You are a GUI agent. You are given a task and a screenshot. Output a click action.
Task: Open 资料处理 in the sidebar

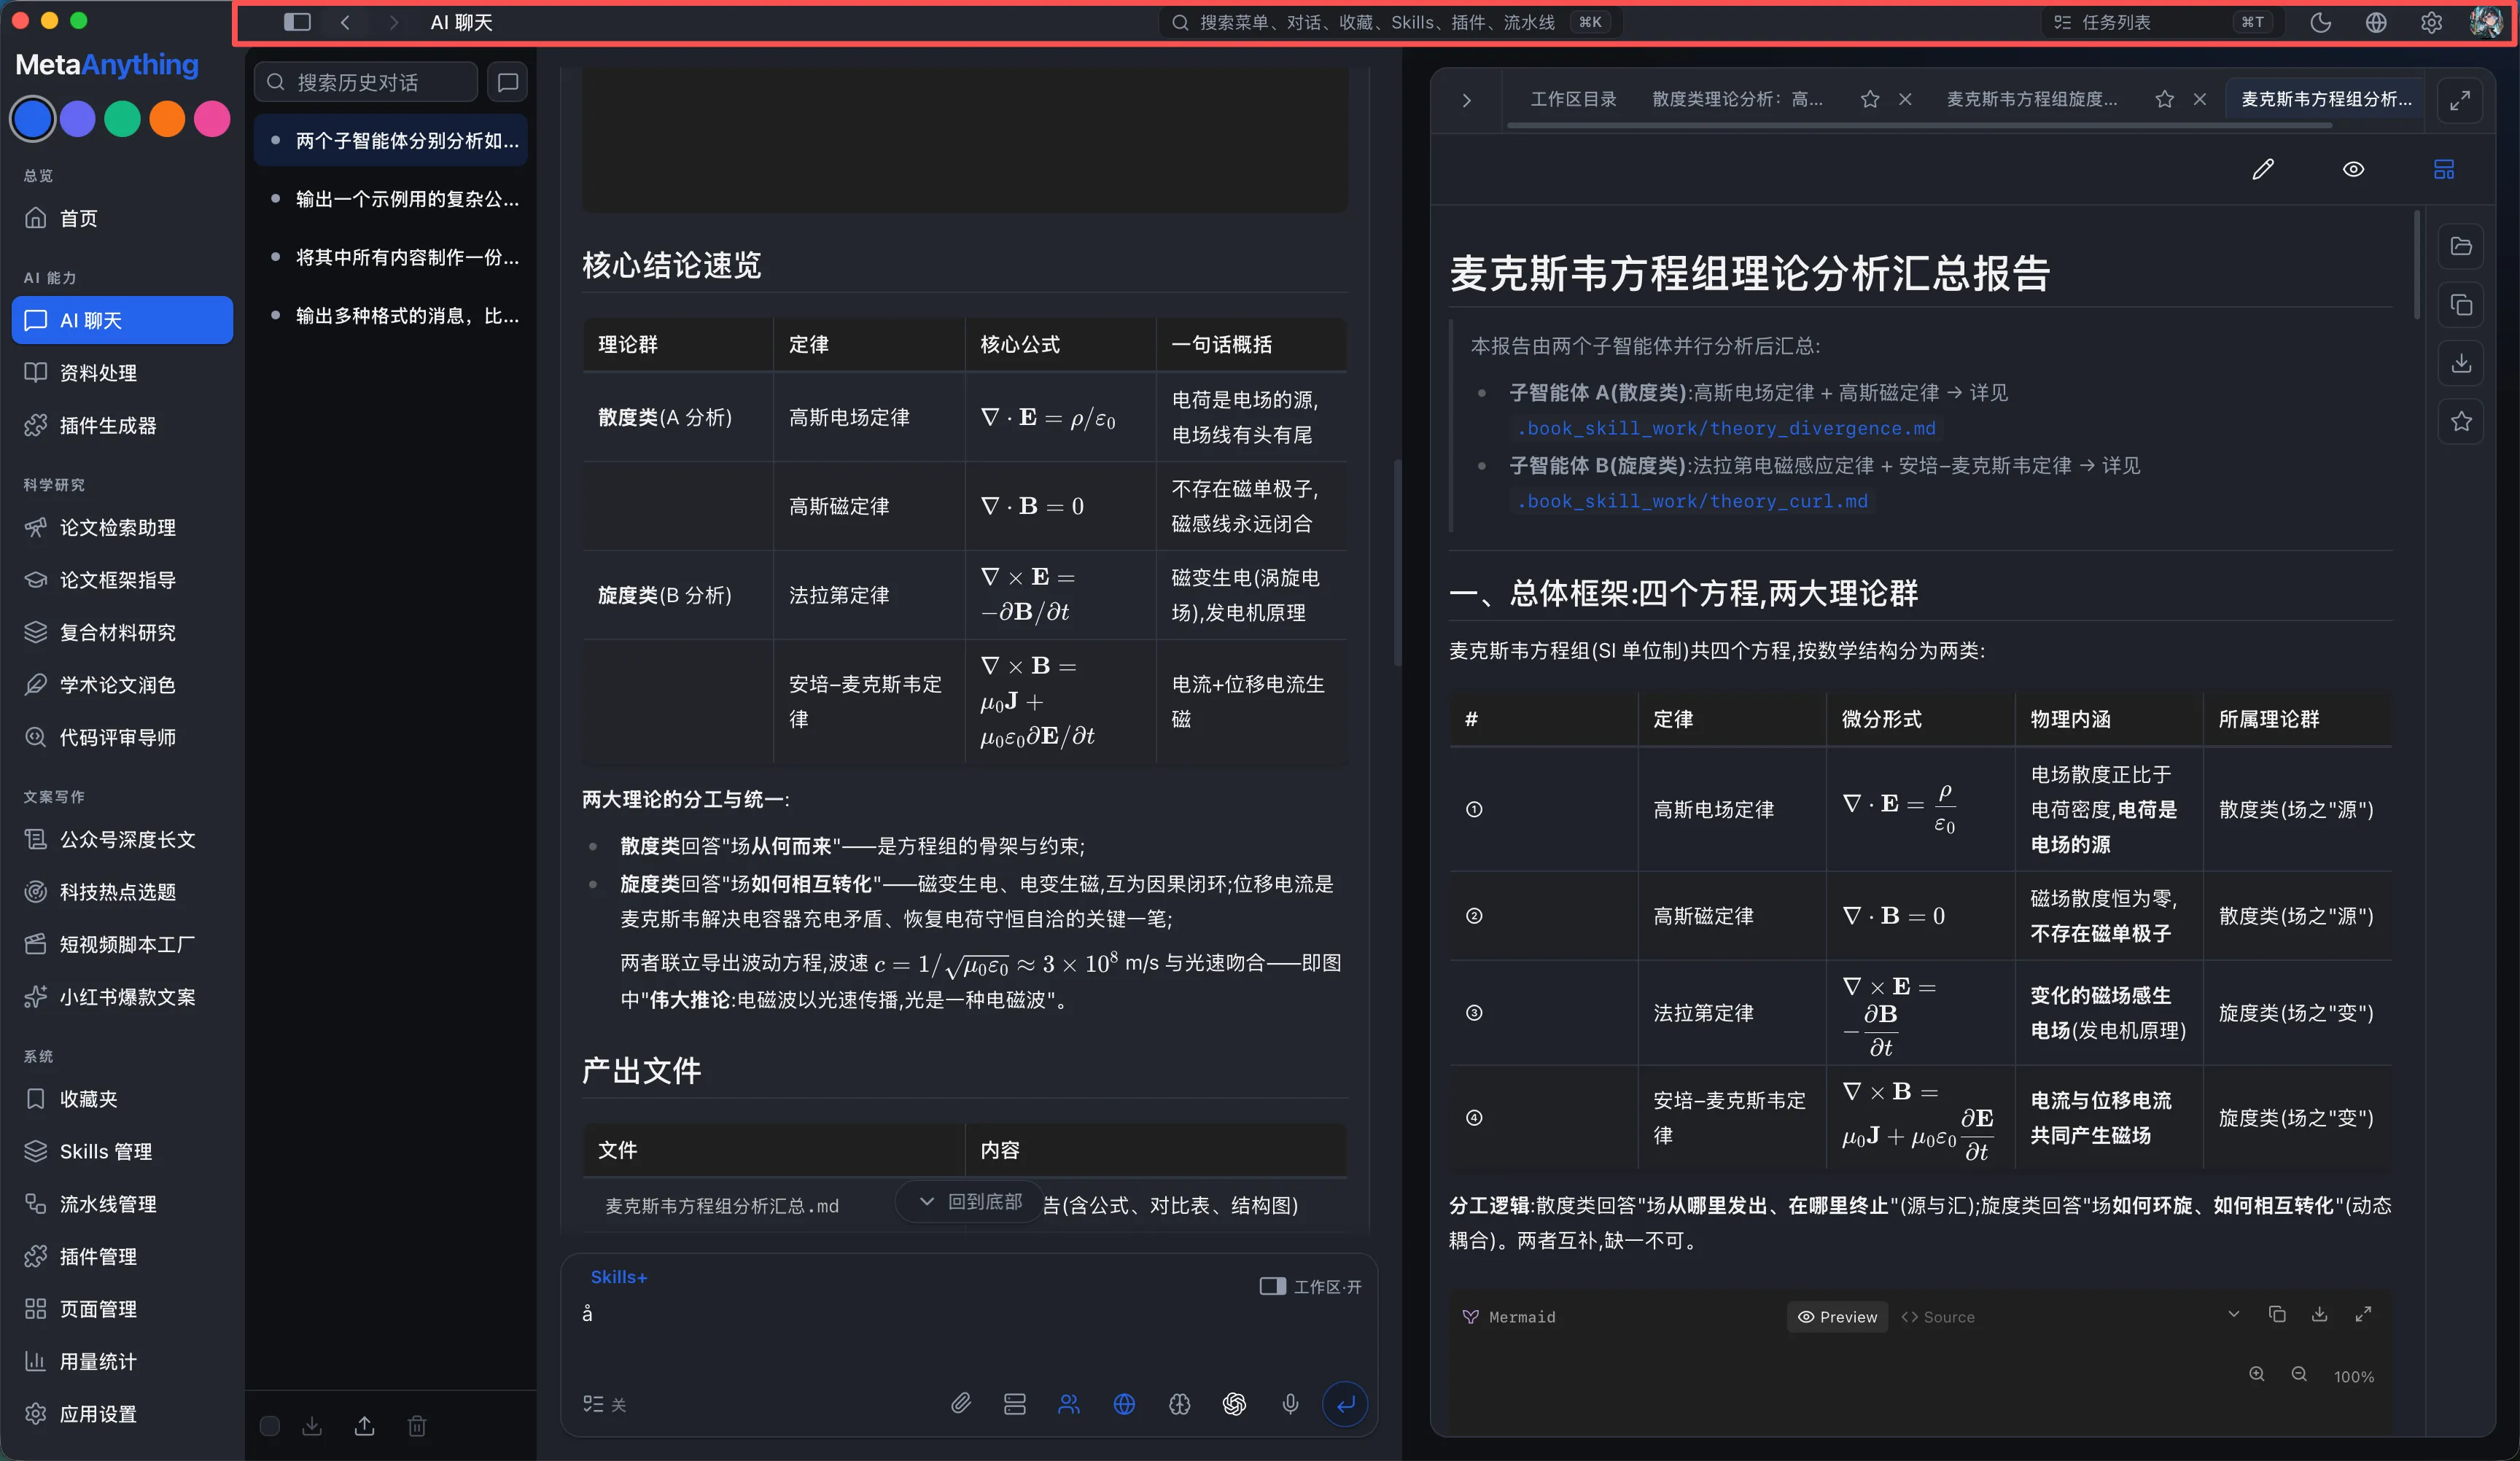coord(122,372)
